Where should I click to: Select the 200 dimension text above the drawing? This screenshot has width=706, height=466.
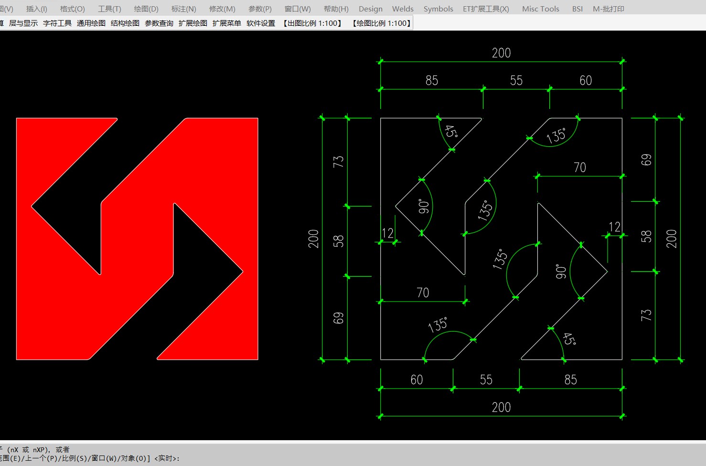tap(501, 53)
